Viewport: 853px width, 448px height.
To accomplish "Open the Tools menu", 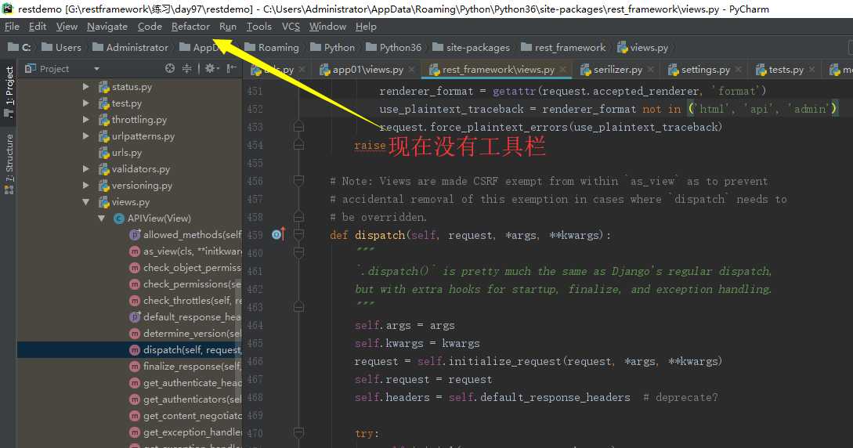I will coord(259,27).
